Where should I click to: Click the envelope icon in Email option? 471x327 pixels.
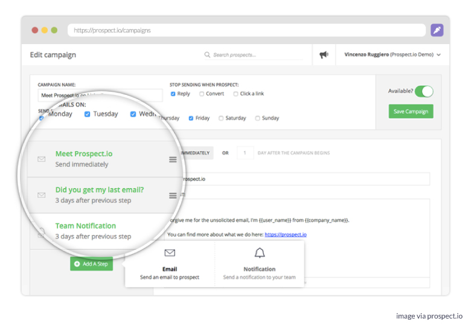coord(170,253)
